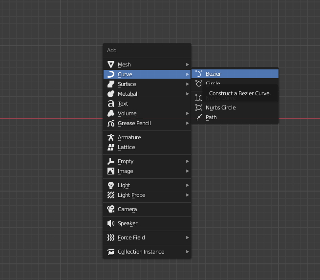Choose Bezier from Curve submenu
Viewport: 320px width, 280px height.
point(235,74)
